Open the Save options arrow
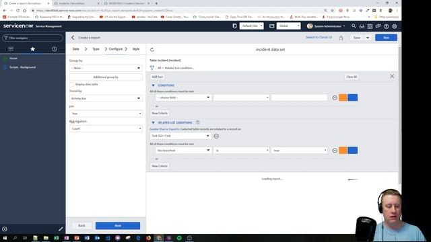The height and width of the screenshot is (242, 431). (368, 38)
